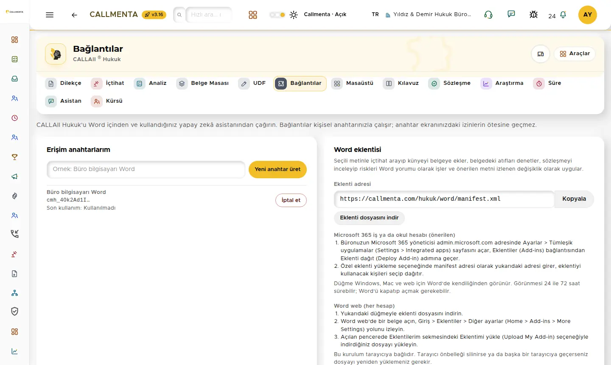Click the key text 'cmh_40k2Ad1I…'

click(x=68, y=200)
